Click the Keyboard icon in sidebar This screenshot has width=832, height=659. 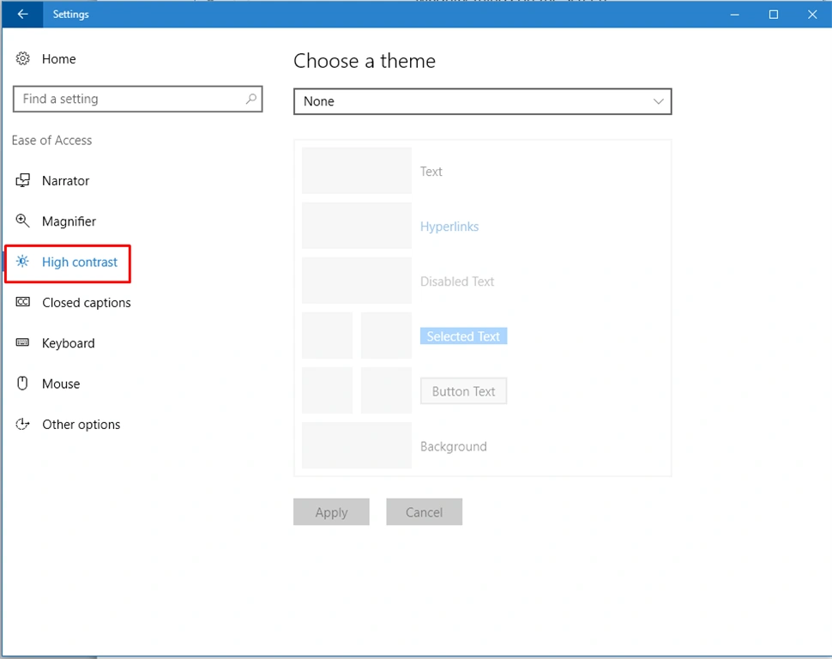tap(23, 342)
